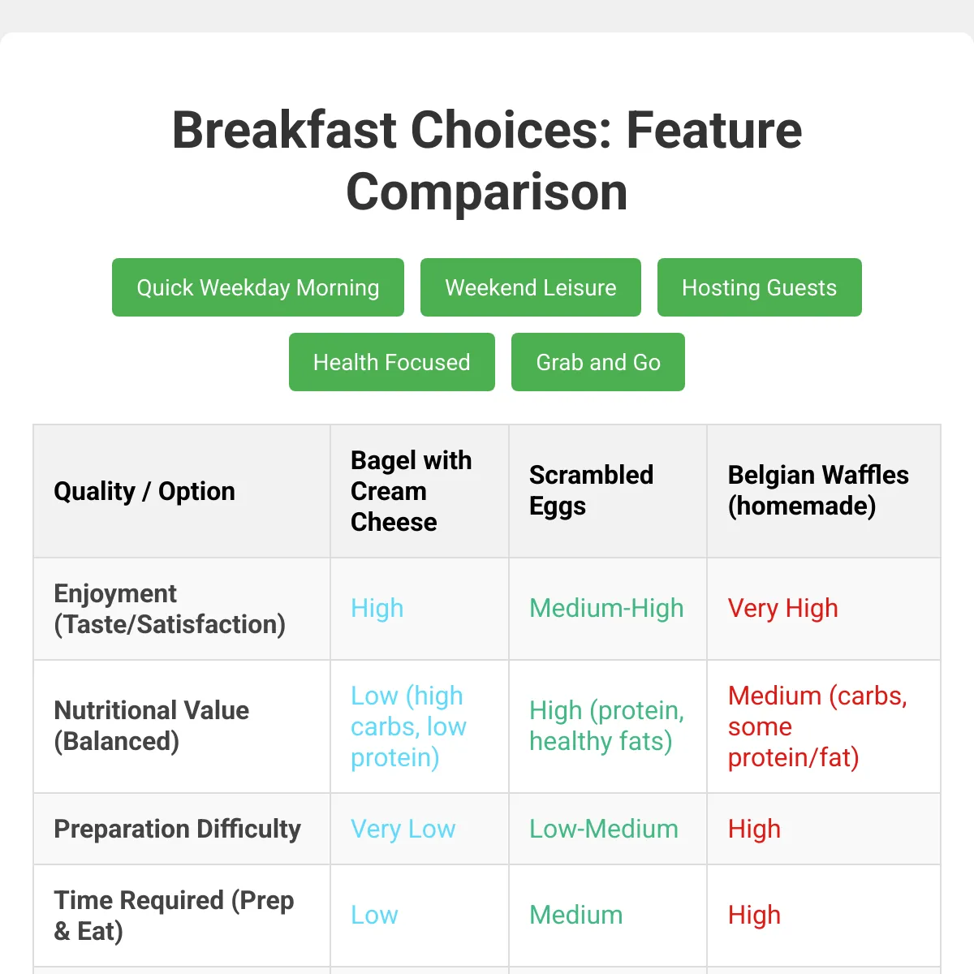Click the bagel's low nutritional value cell
Viewport: 974px width, 974px height.
(408, 726)
